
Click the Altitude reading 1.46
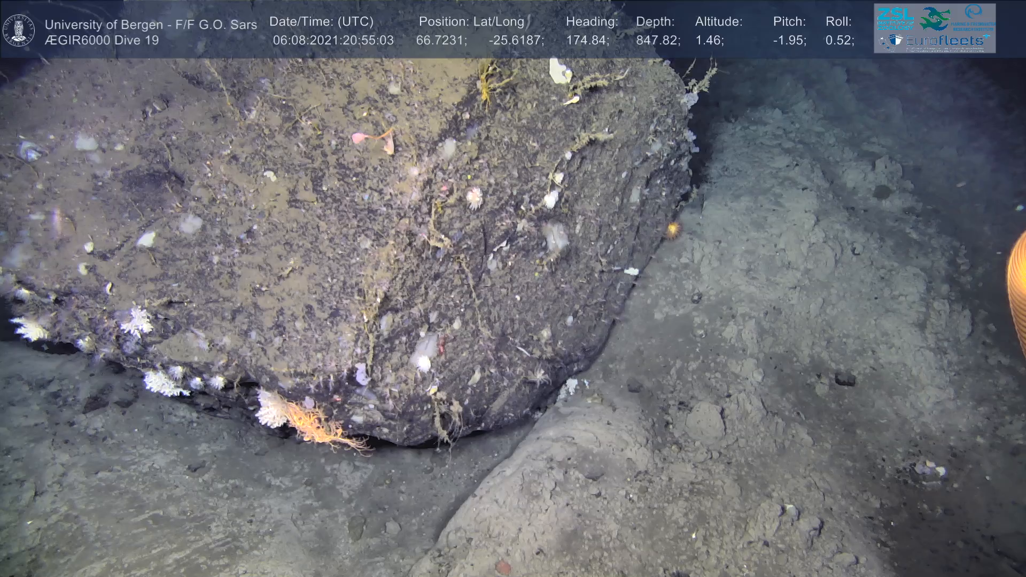pos(709,41)
